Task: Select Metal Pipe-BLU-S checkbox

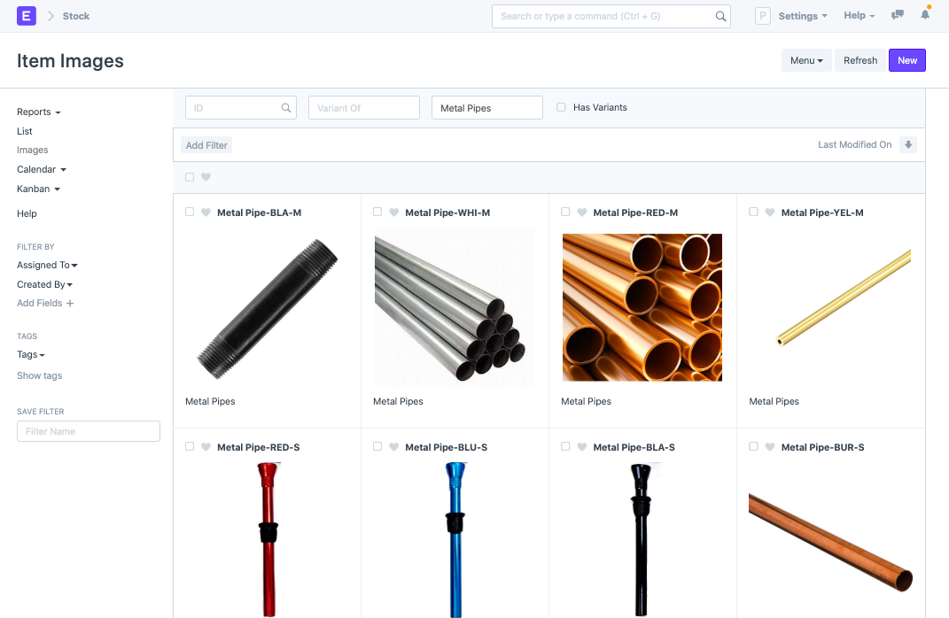Action: 377,446
